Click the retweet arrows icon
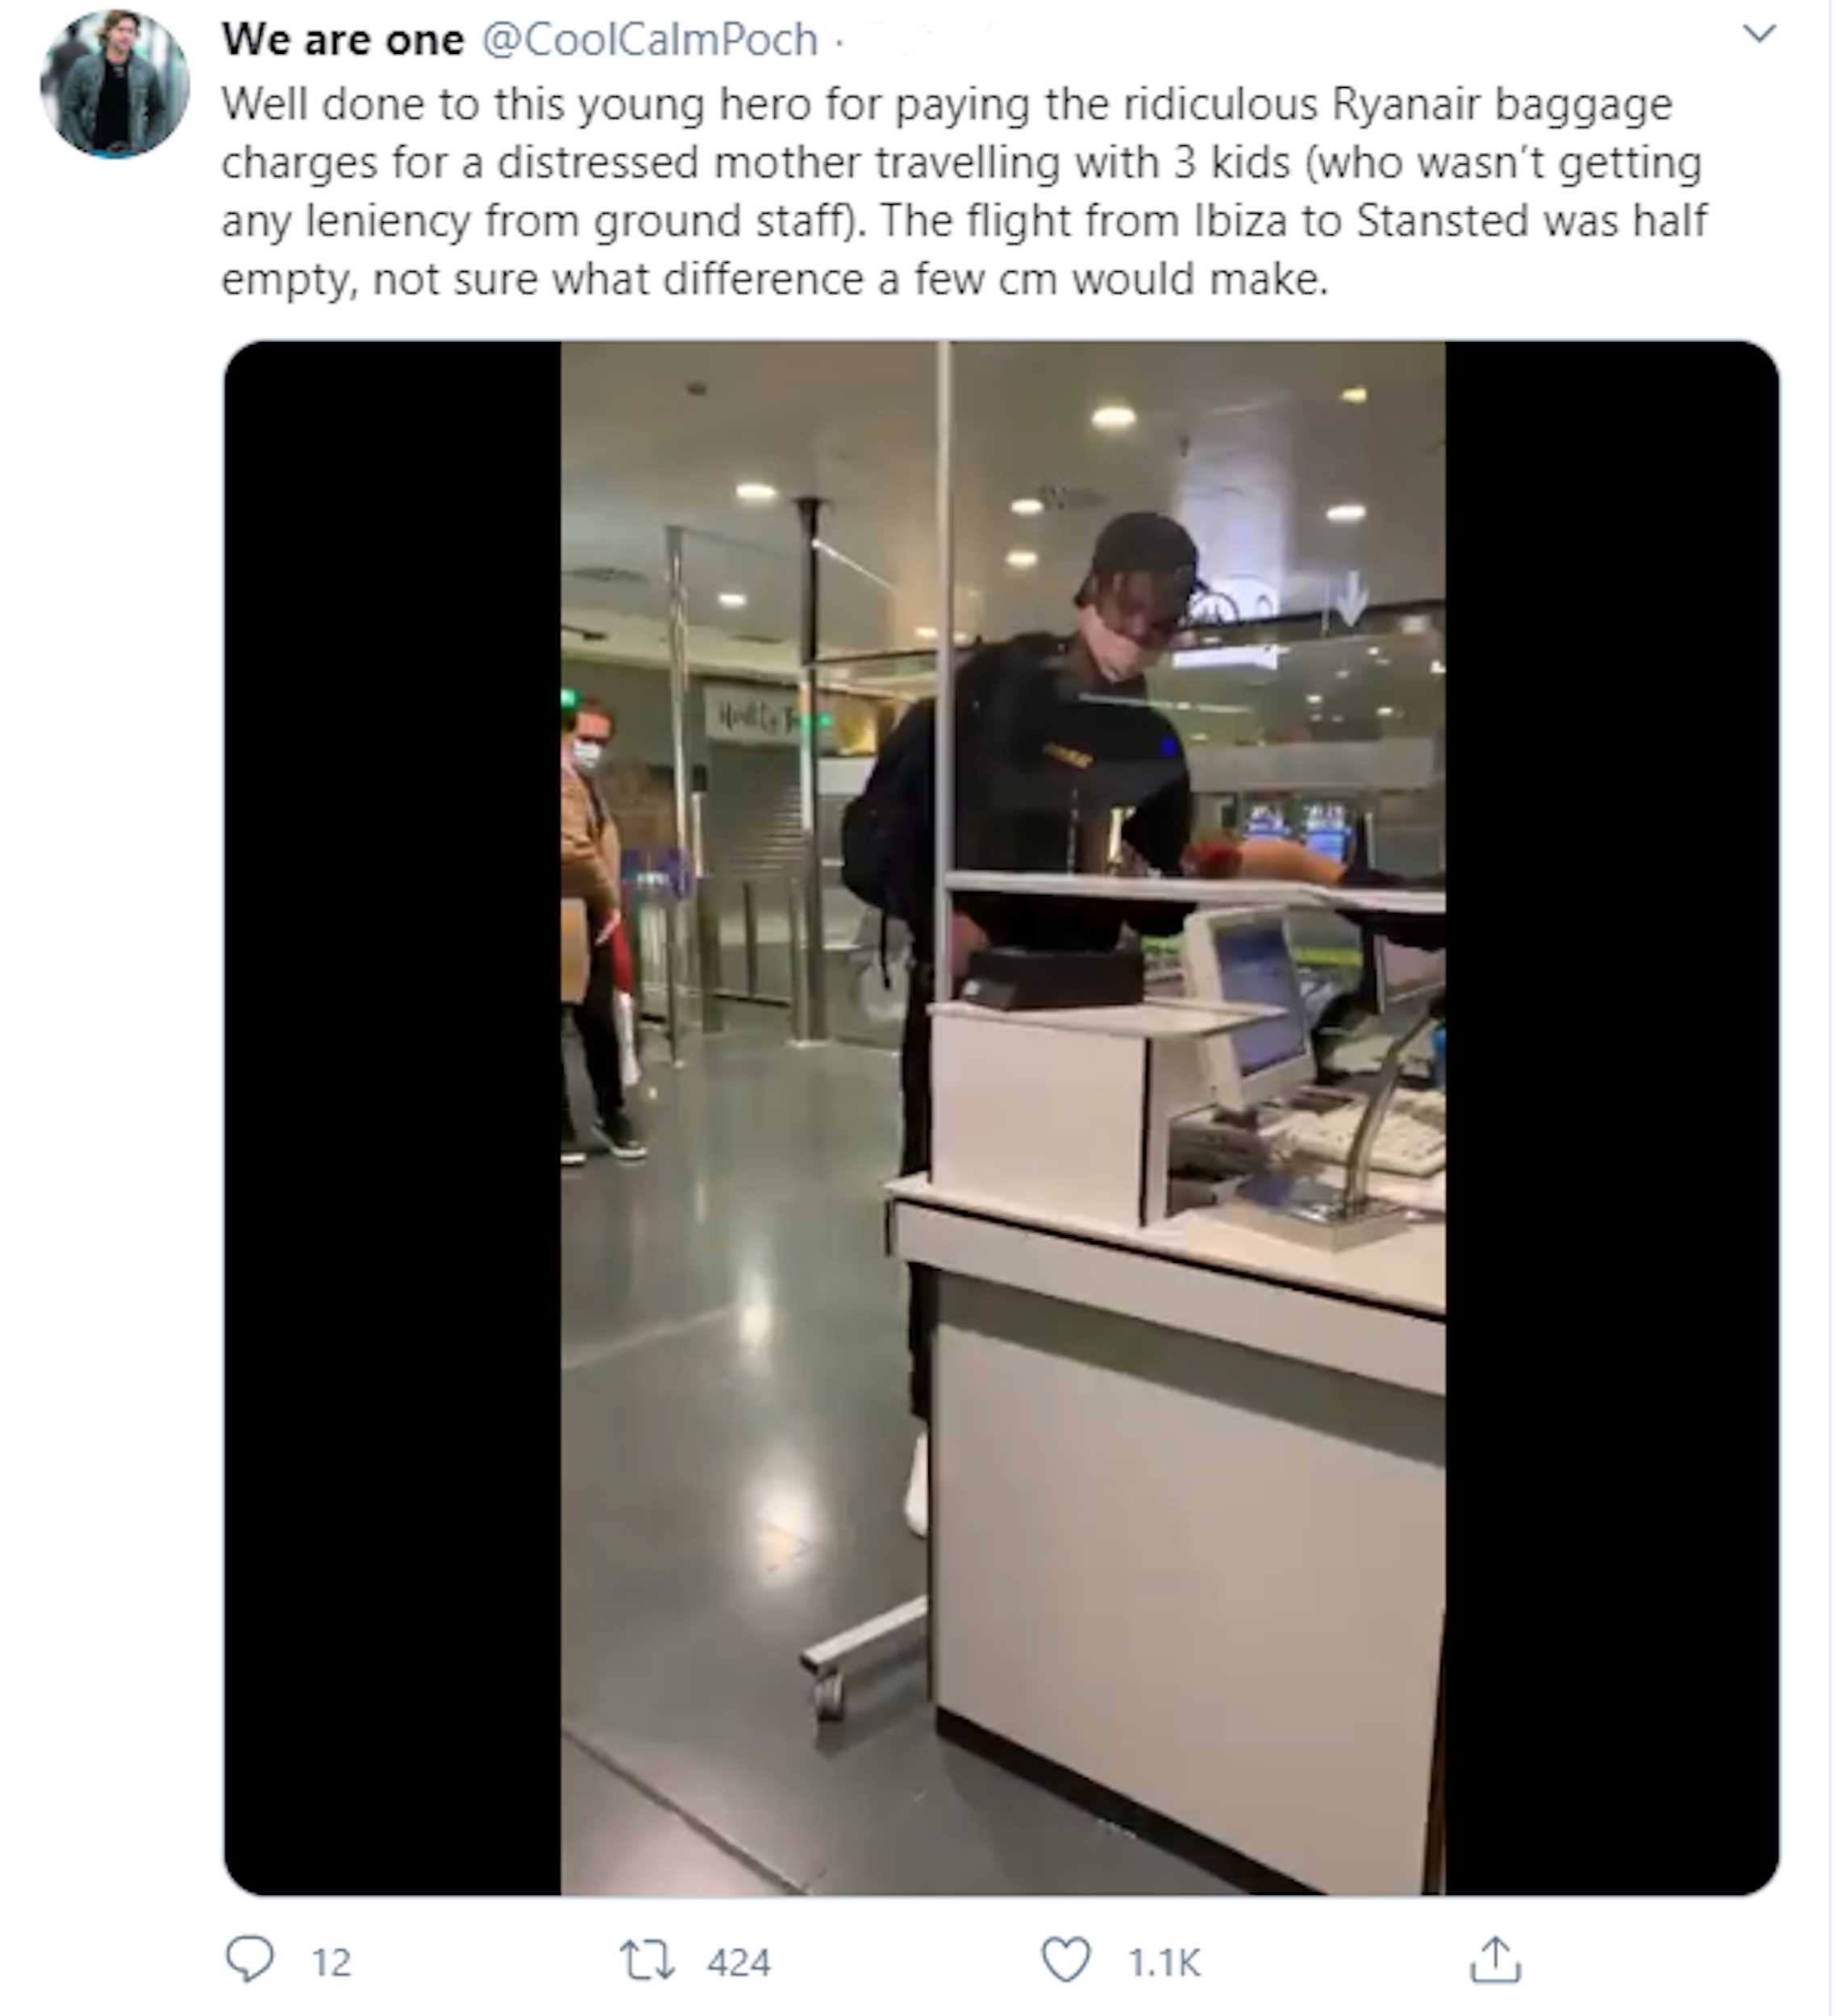The image size is (1841, 2016). click(647, 1960)
